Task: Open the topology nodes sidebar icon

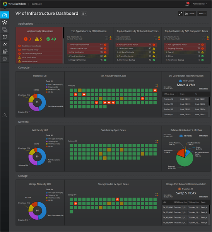Action: point(5,22)
